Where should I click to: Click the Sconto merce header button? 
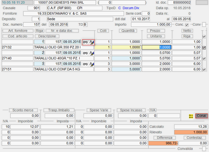tap(23, 110)
